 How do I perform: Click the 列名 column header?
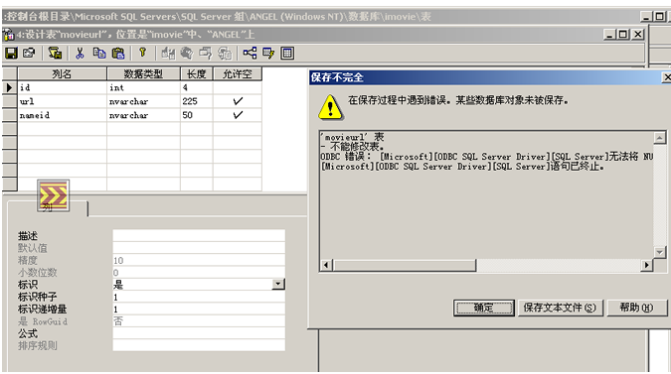pyautogui.click(x=62, y=73)
